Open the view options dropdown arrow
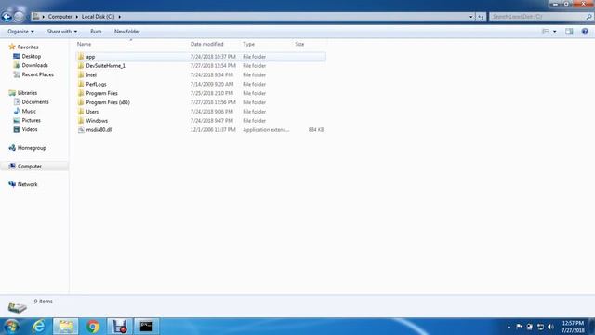Screen dimensions: 595x335 click(x=555, y=32)
